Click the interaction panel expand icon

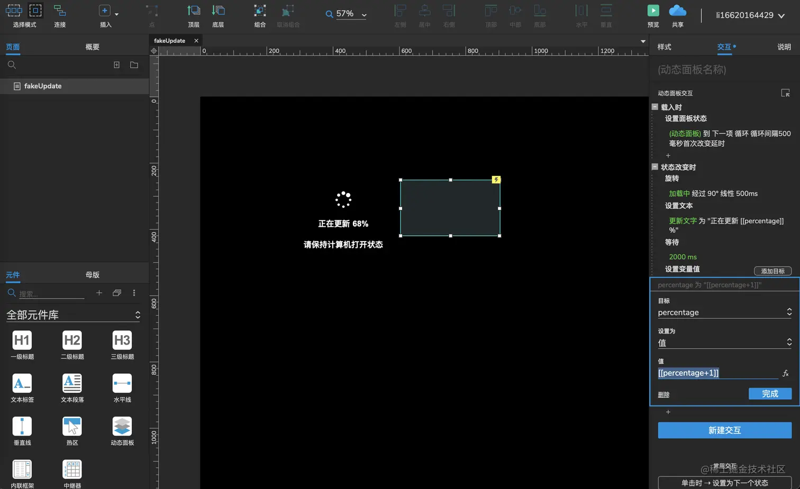point(786,93)
